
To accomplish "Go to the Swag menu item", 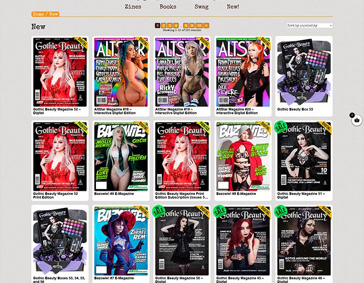I will 201,7.
